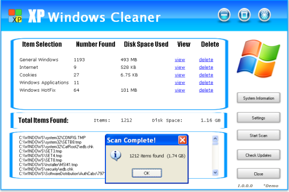Screen dimensions: 289x192
Task: View Internet items
Action: click(180, 67)
